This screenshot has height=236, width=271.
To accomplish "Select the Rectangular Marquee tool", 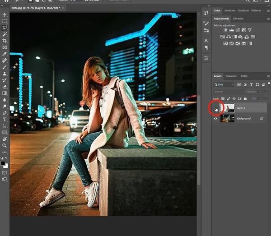I will coord(5,21).
